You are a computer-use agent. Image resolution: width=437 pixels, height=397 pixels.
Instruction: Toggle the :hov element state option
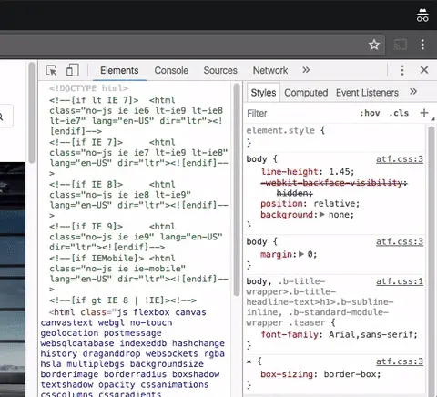370,113
